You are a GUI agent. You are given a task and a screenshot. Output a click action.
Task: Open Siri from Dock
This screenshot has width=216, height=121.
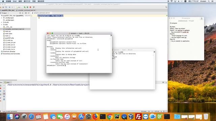tap(17, 117)
